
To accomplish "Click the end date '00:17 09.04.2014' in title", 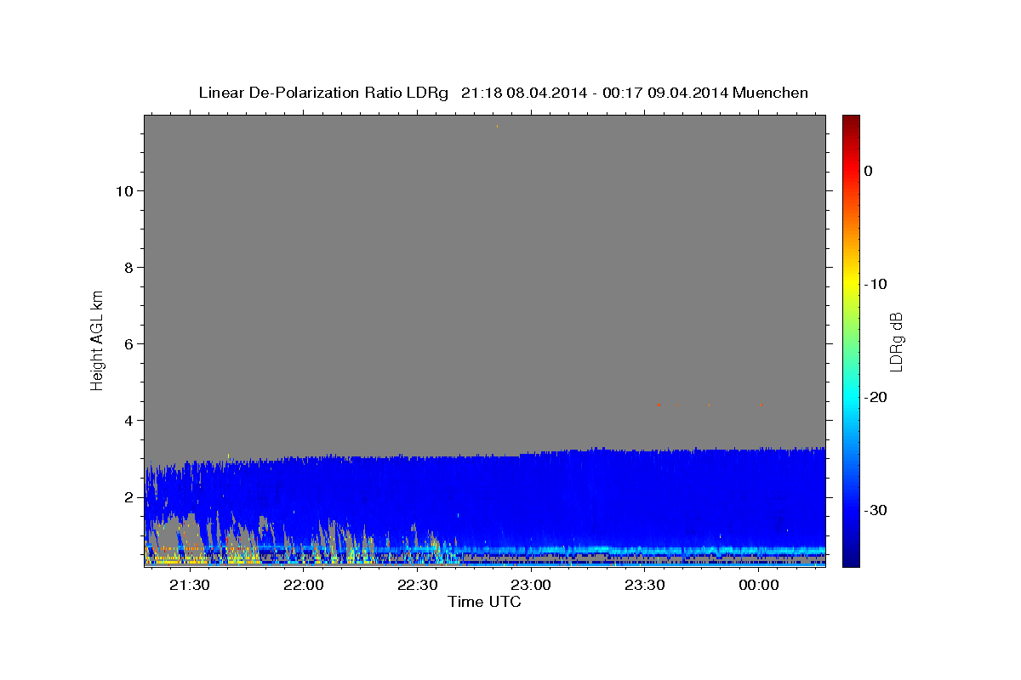I will point(665,93).
